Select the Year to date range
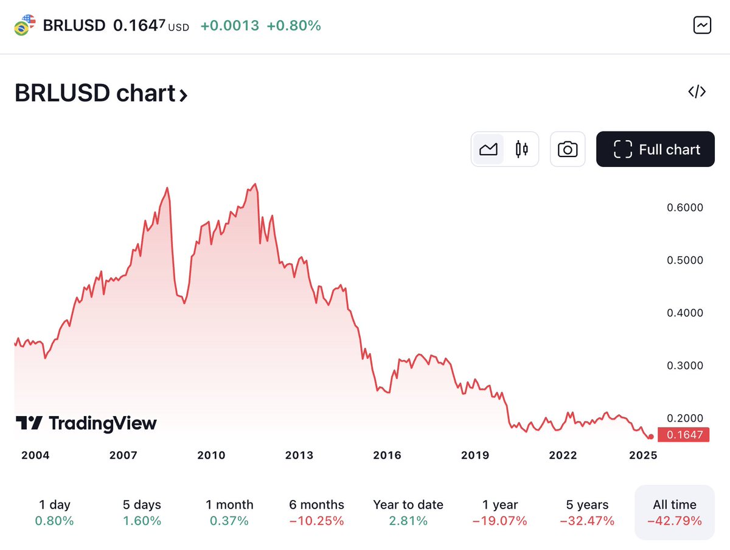 coord(408,512)
